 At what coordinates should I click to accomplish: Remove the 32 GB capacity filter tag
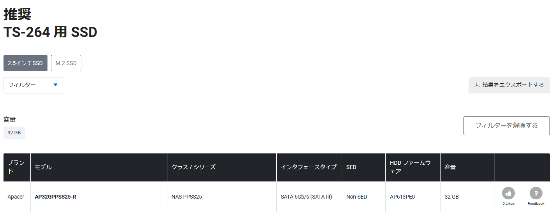tap(14, 133)
